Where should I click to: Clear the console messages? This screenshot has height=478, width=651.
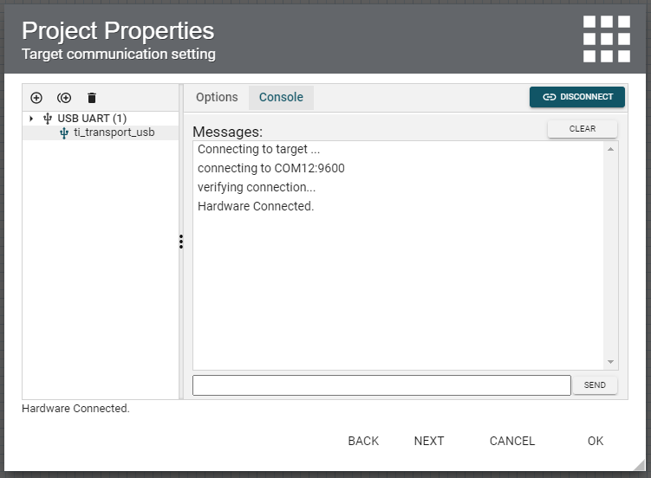click(583, 129)
